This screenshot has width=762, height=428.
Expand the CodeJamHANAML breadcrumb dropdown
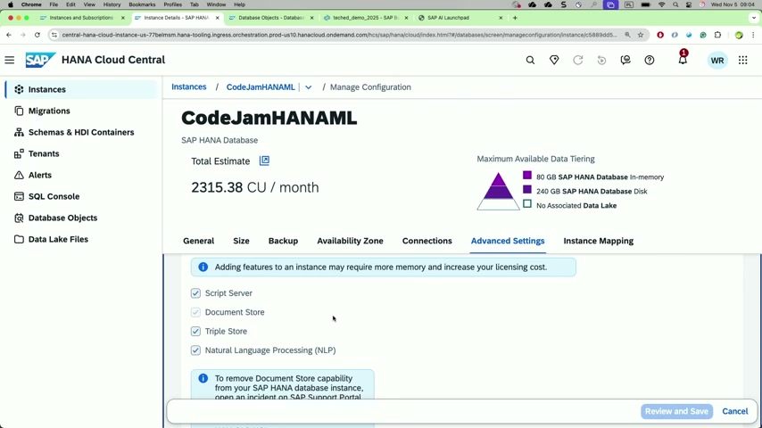(x=309, y=87)
